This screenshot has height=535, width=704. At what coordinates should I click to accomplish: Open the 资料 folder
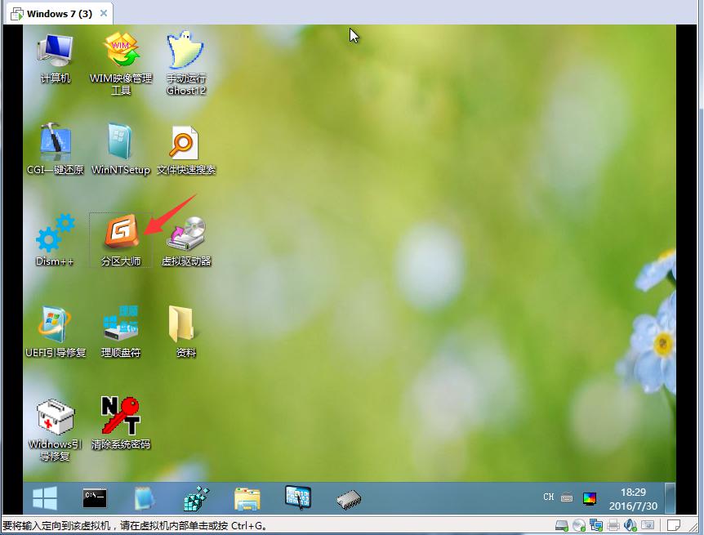185,332
